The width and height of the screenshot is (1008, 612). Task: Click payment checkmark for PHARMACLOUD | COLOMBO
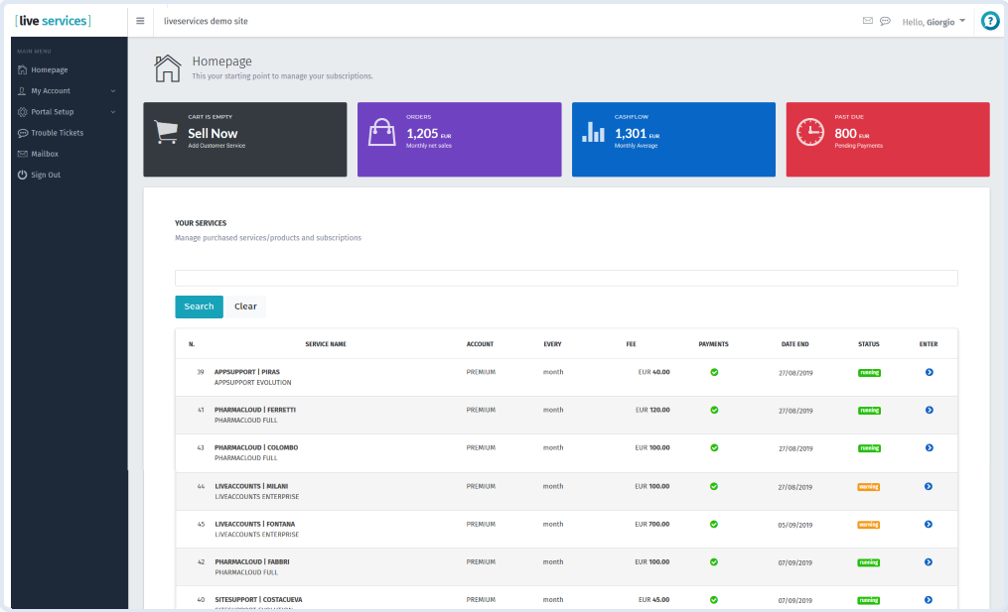[x=714, y=447]
